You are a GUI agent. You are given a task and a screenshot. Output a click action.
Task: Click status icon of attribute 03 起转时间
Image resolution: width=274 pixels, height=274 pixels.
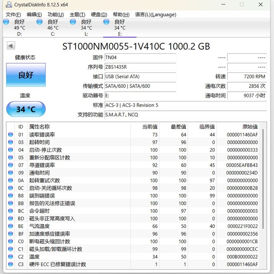tap(11, 142)
